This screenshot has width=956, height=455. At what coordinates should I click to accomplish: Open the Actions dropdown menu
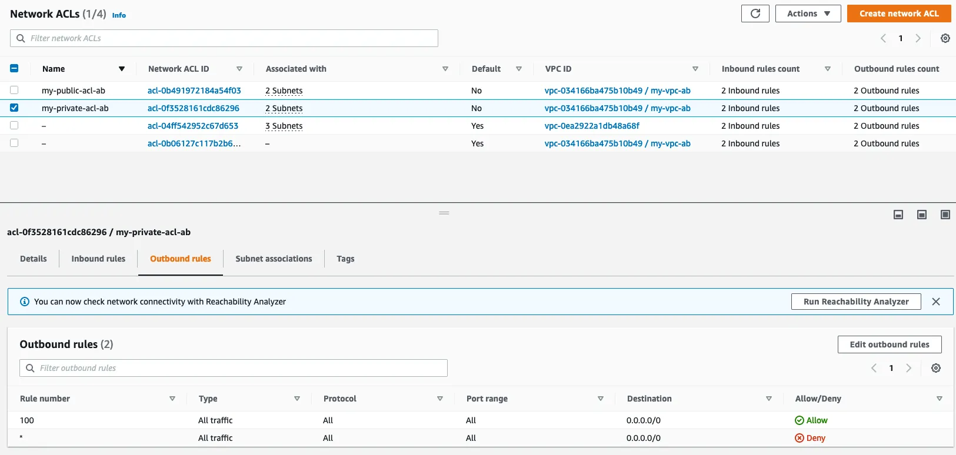click(808, 14)
